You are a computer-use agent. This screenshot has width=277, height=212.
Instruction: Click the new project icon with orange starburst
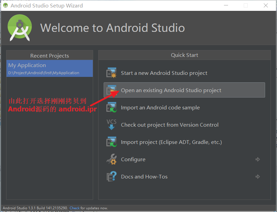(111, 73)
